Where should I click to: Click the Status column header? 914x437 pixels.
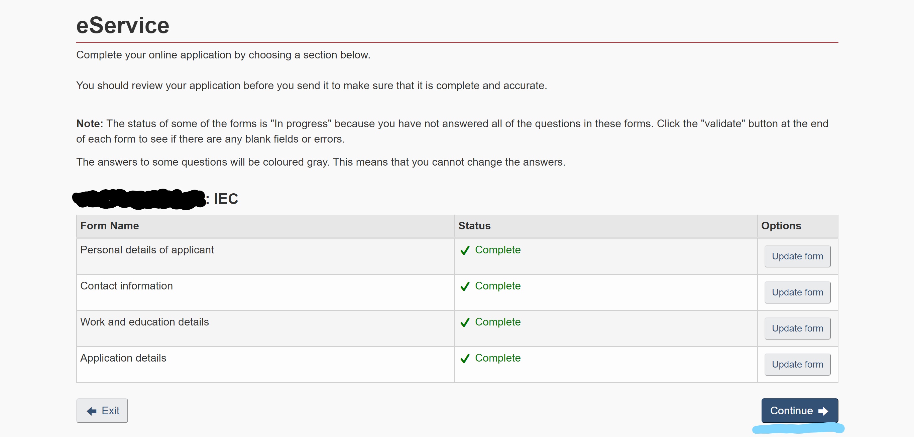(474, 226)
